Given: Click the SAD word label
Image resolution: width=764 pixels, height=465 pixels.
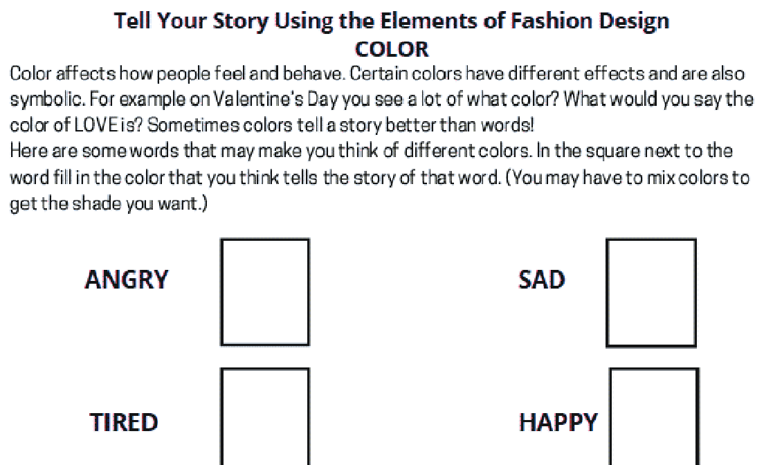Looking at the screenshot, I should pos(541,280).
